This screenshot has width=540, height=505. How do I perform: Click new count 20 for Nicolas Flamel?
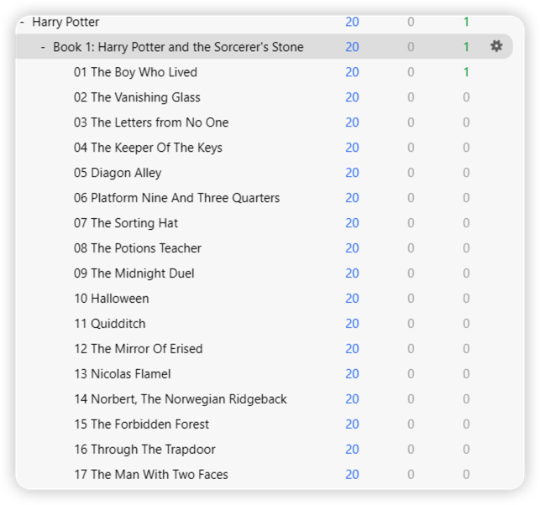tap(352, 373)
